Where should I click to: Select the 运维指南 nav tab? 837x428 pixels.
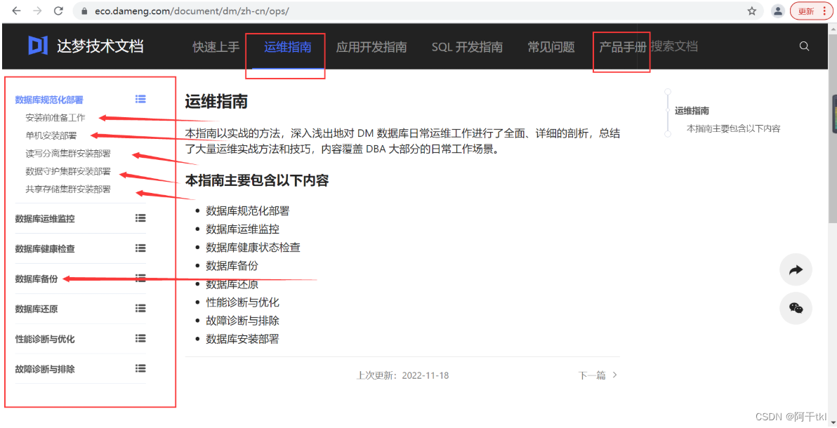[x=288, y=47]
